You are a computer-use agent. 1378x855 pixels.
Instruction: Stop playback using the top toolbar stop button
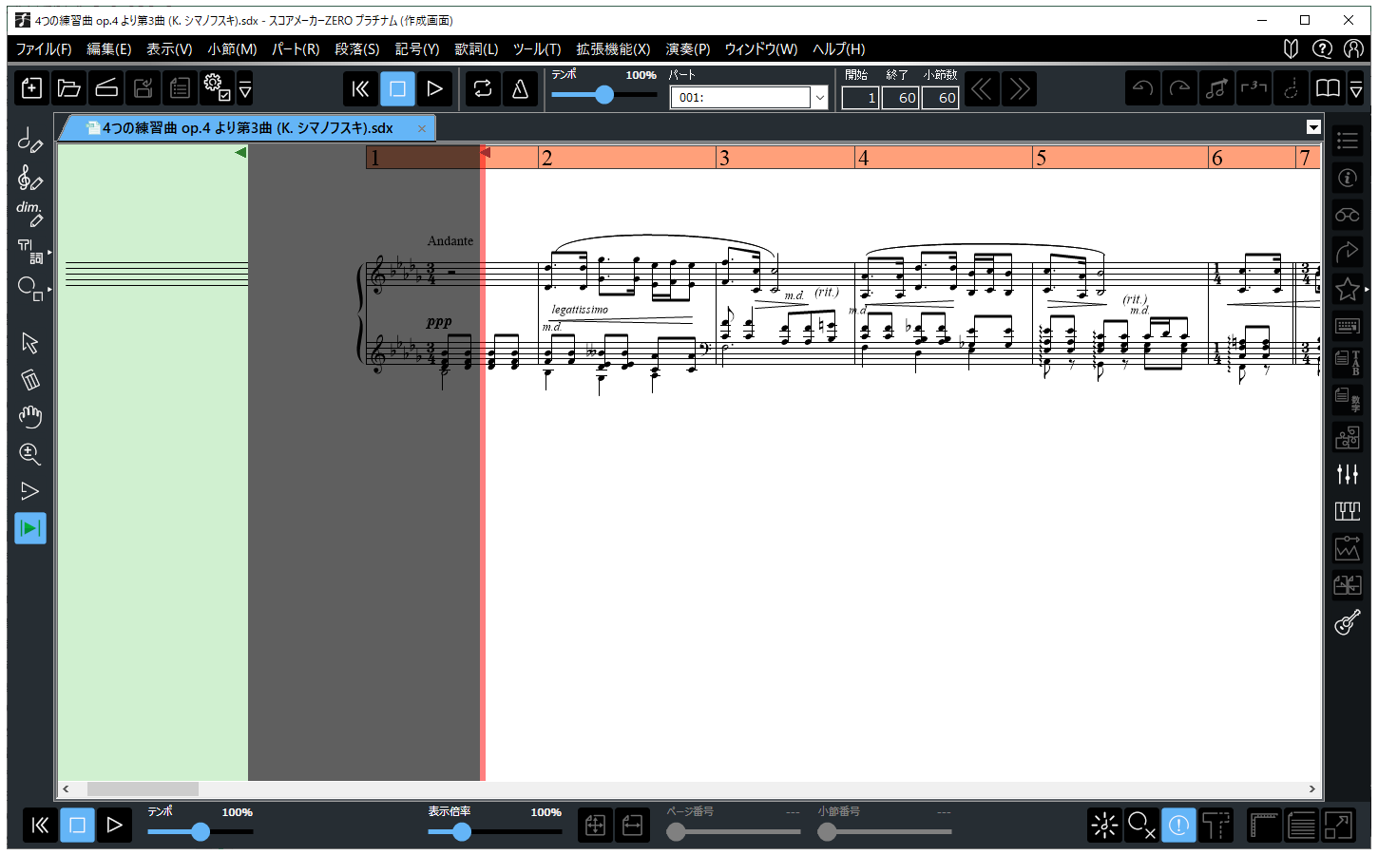(397, 88)
